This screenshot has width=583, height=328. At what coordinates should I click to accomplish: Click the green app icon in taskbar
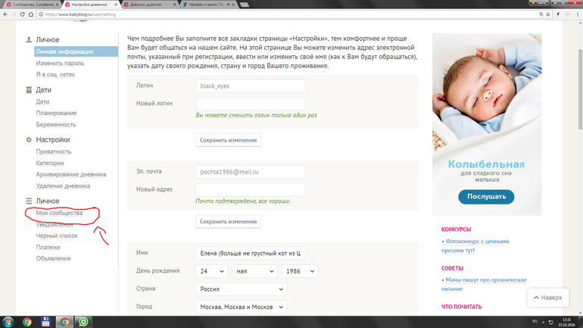[83, 322]
